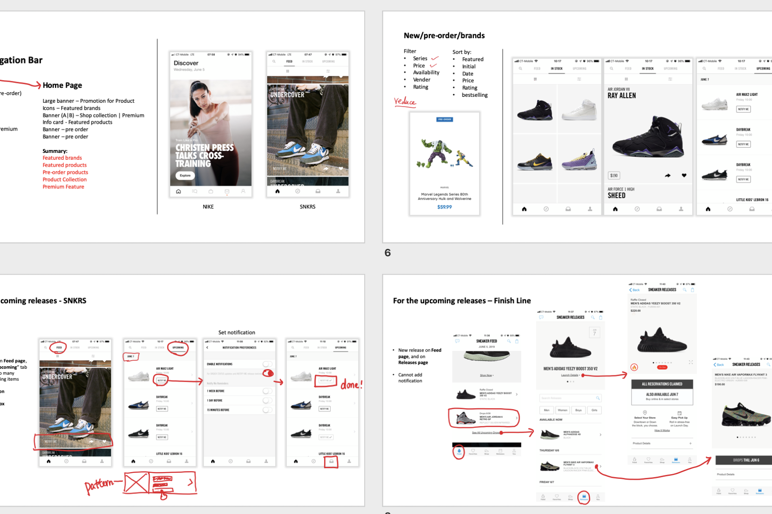Toggle the Order Status reminder switch

tap(268, 374)
